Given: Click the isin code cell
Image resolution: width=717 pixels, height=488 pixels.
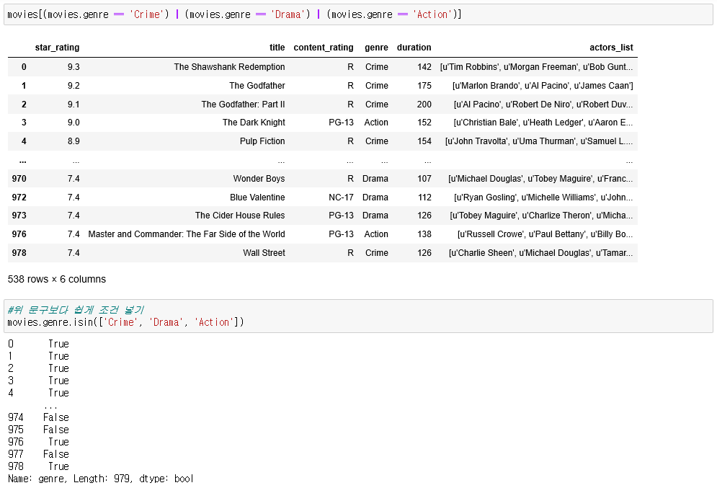Looking at the screenshot, I should coord(358,316).
